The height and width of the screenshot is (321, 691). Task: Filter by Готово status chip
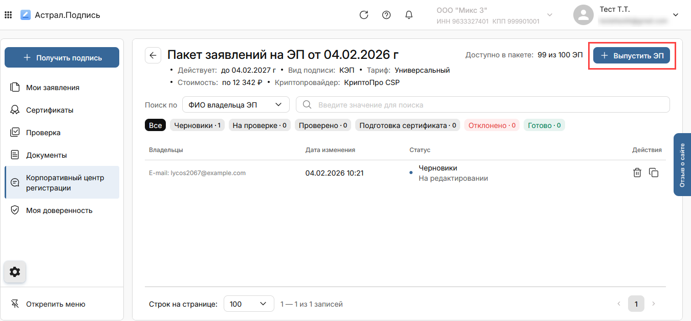[544, 125]
